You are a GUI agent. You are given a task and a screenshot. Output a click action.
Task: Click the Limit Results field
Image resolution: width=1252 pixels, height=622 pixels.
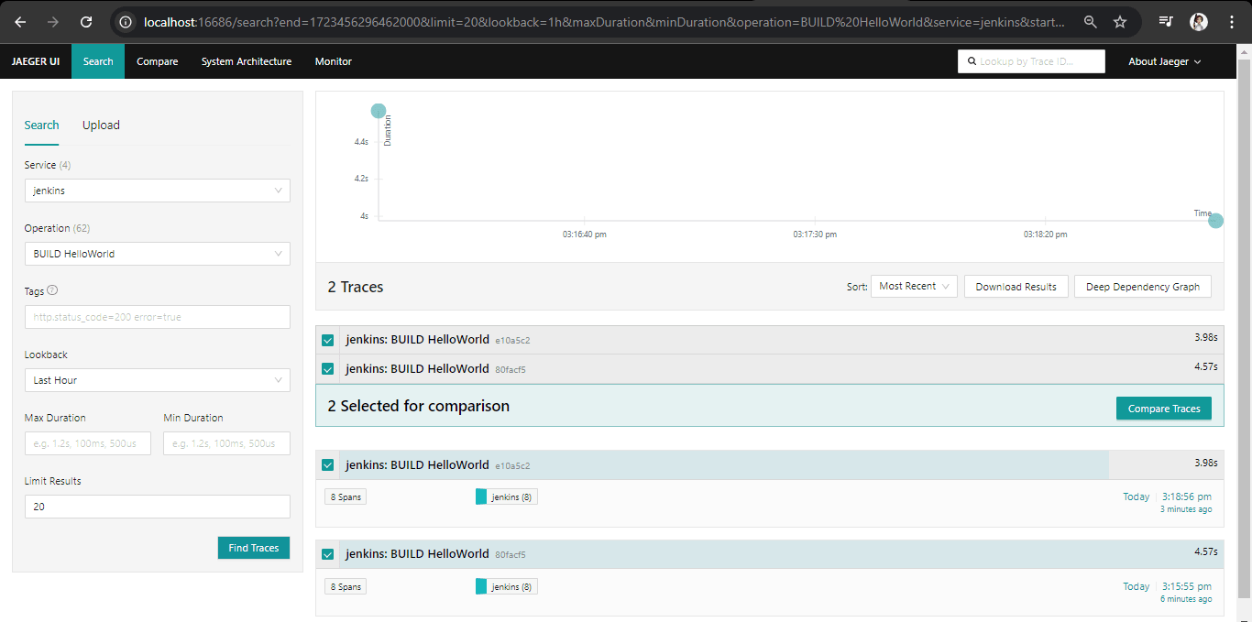[158, 507]
